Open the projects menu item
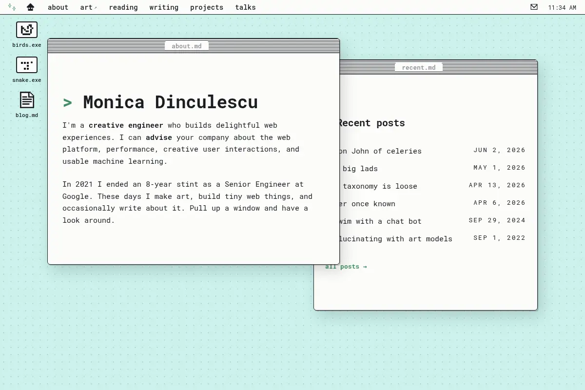The height and width of the screenshot is (390, 585). 207,7
